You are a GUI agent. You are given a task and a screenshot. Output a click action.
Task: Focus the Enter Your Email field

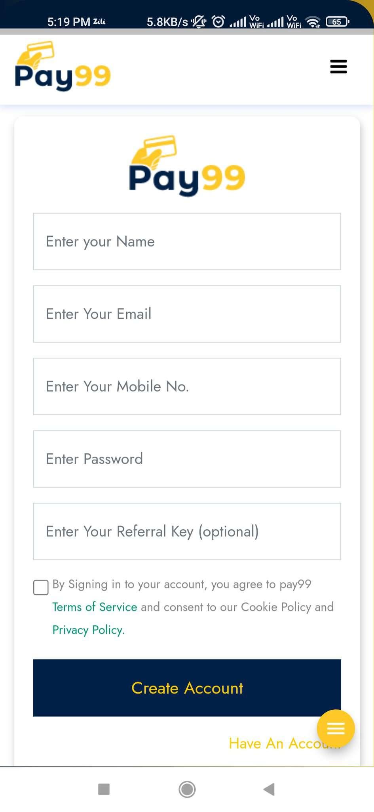[187, 314]
